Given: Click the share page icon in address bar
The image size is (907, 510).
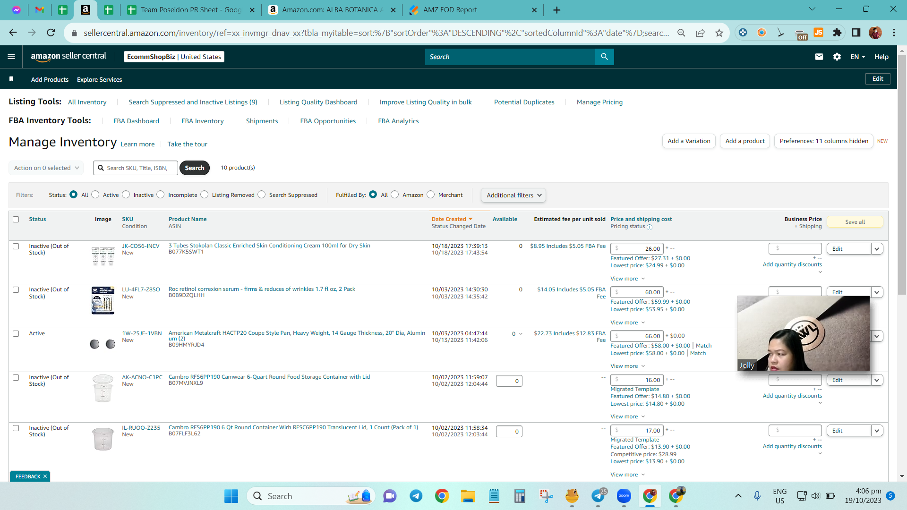Looking at the screenshot, I should [700, 33].
